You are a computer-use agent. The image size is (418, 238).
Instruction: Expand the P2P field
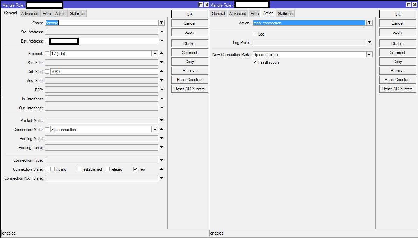(x=161, y=89)
